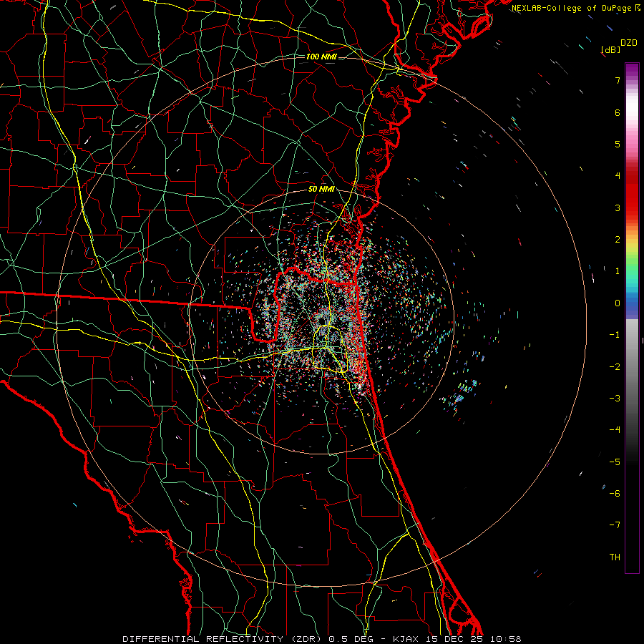Click the TH threshold label
This screenshot has width=644, height=644.
pyautogui.click(x=615, y=557)
